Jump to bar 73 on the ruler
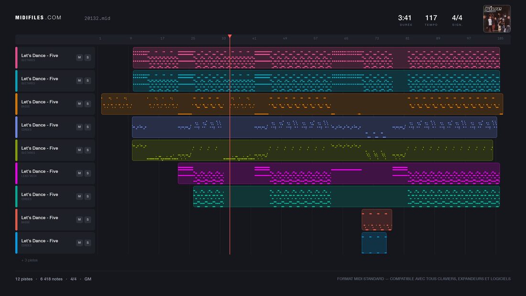Screen dimensions: 526x296 coord(377,39)
